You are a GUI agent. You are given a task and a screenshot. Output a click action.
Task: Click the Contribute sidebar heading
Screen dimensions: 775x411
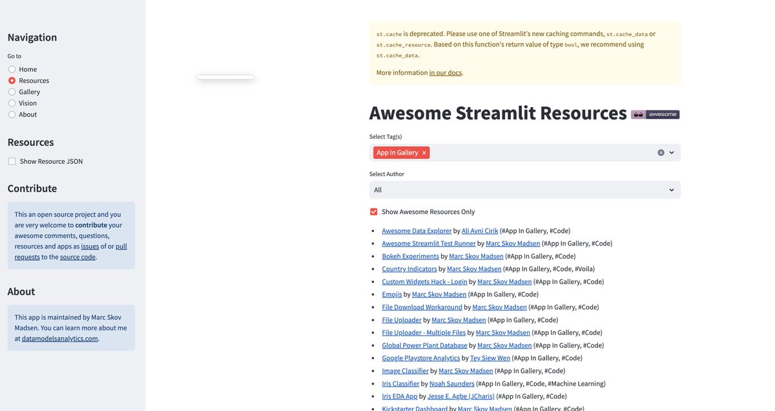point(32,188)
